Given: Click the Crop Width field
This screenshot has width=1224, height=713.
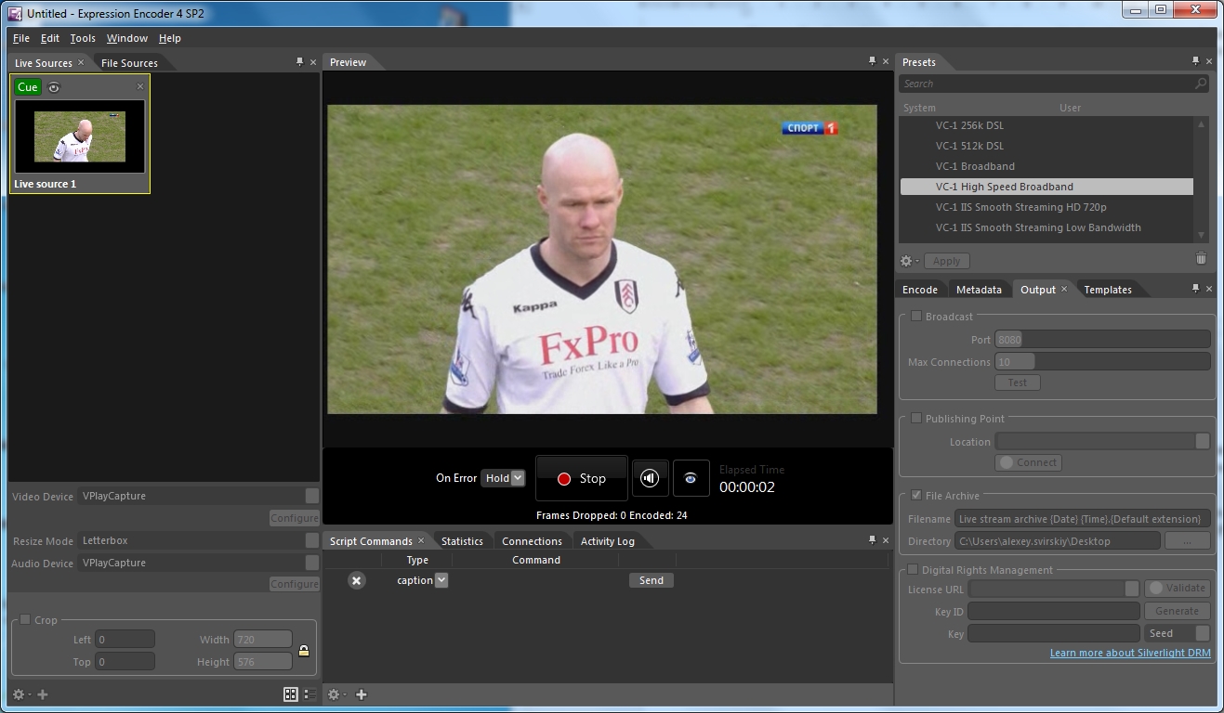Looking at the screenshot, I should pyautogui.click(x=263, y=640).
